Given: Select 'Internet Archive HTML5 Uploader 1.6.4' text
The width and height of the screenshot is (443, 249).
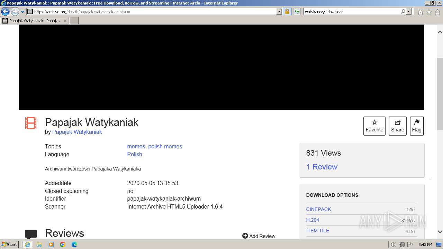Looking at the screenshot, I should 175,206.
